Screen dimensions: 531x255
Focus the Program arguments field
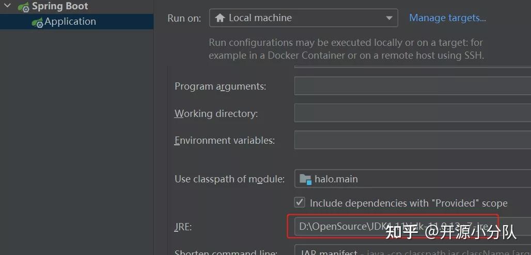pyautogui.click(x=413, y=86)
